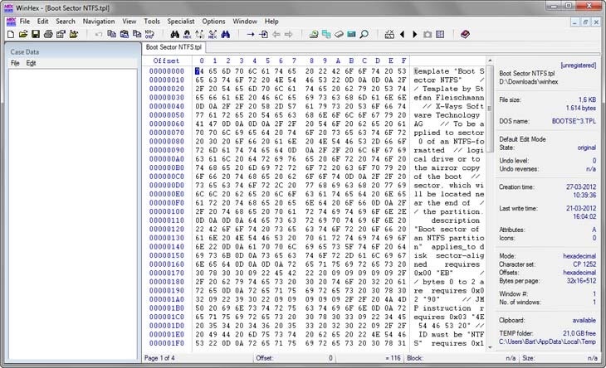Open file properties toolbar icon
The height and width of the screenshot is (368, 606).
61,34
